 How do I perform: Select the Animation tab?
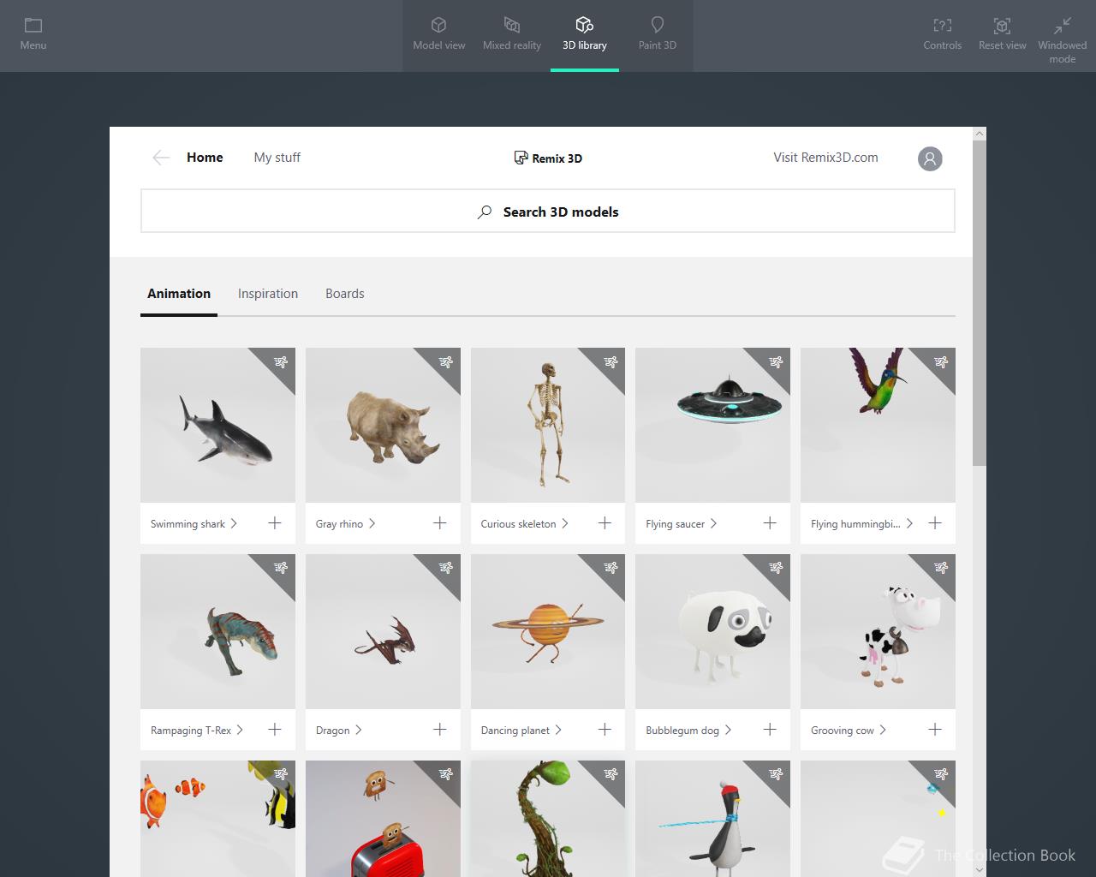tap(179, 294)
